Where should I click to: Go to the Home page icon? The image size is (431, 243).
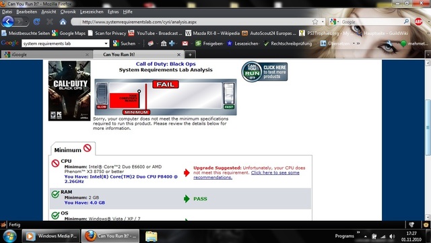[x=63, y=22]
